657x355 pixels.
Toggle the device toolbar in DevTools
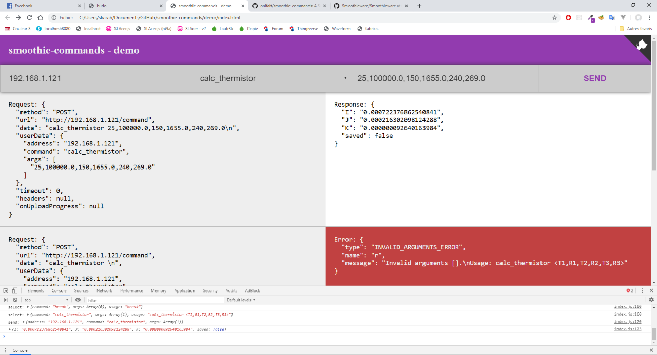pyautogui.click(x=14, y=290)
